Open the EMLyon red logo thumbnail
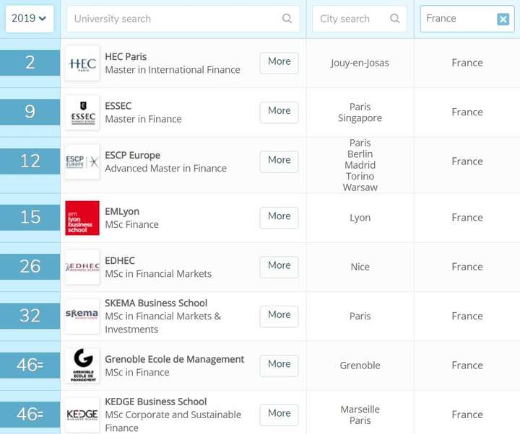520x434 pixels. tap(82, 218)
